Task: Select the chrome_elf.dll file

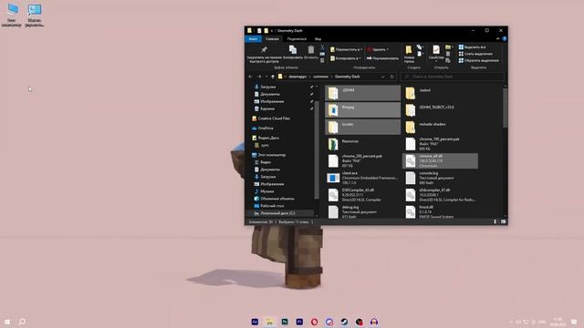Action: point(440,161)
